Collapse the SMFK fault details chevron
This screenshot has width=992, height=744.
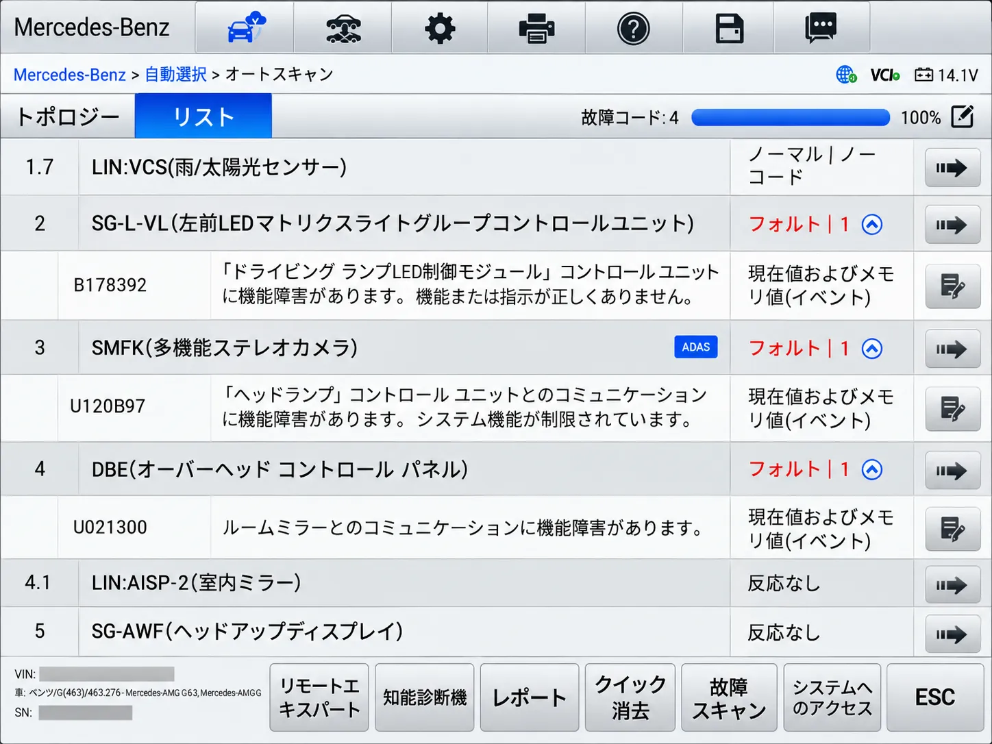click(872, 349)
